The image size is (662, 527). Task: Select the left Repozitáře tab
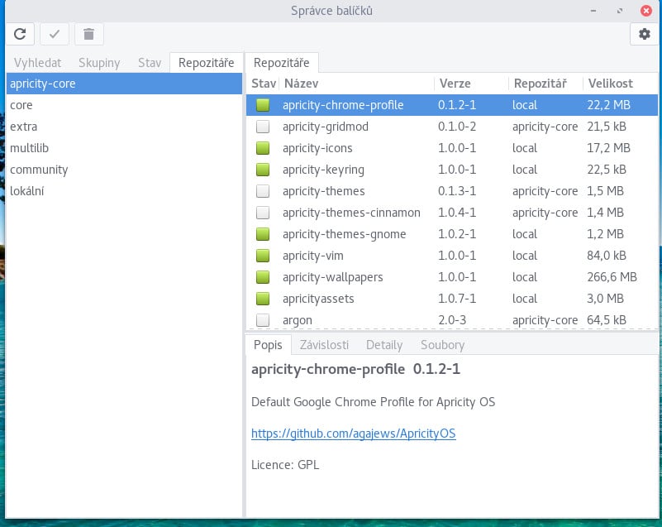[x=206, y=63]
